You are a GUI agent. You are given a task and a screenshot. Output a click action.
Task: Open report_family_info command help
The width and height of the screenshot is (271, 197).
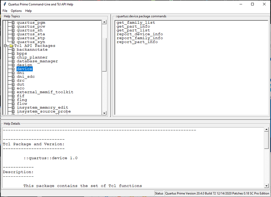pos(140,38)
